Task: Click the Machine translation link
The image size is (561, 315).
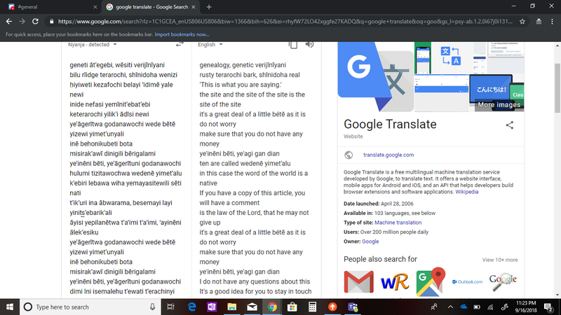Action: click(398, 223)
